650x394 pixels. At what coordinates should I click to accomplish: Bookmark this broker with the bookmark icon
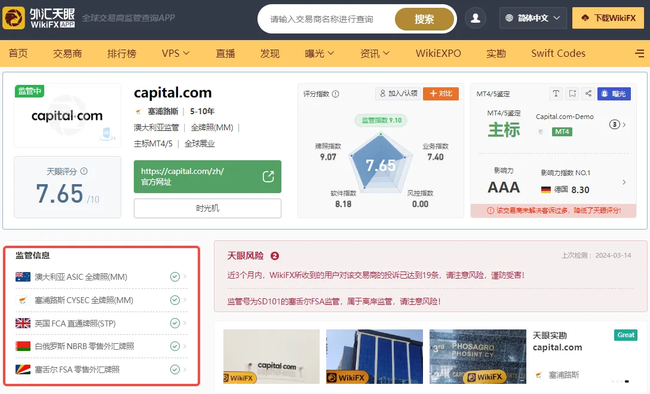coord(572,94)
